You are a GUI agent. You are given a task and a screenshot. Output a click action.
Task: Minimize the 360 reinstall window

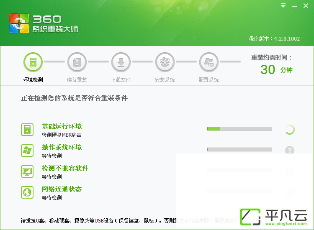click(x=294, y=6)
